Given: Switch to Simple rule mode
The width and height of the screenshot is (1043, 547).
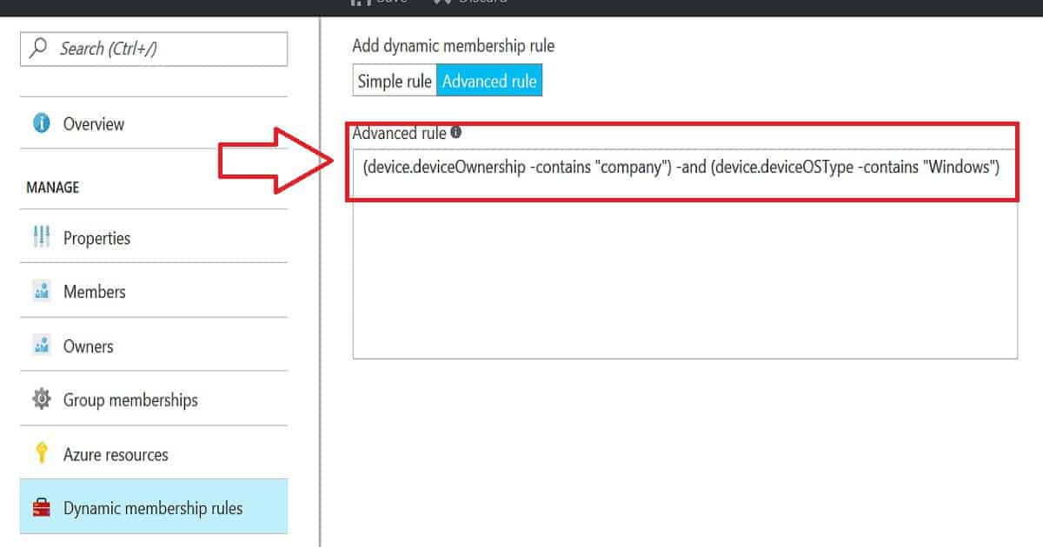Looking at the screenshot, I should [395, 82].
